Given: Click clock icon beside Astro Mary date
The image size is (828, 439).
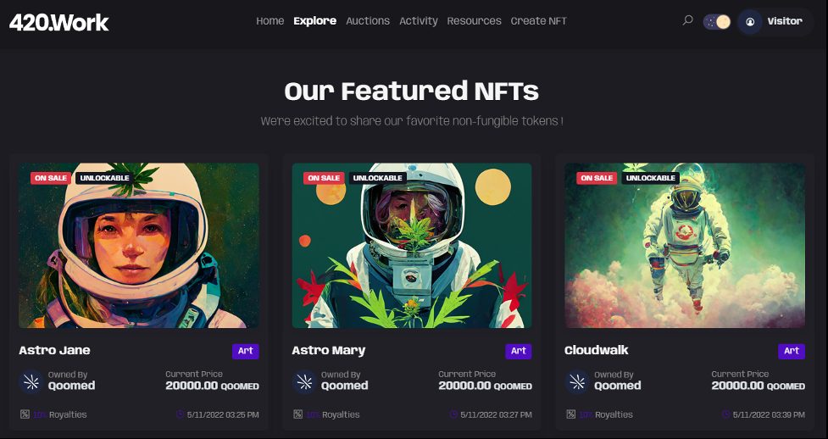Looking at the screenshot, I should [453, 414].
